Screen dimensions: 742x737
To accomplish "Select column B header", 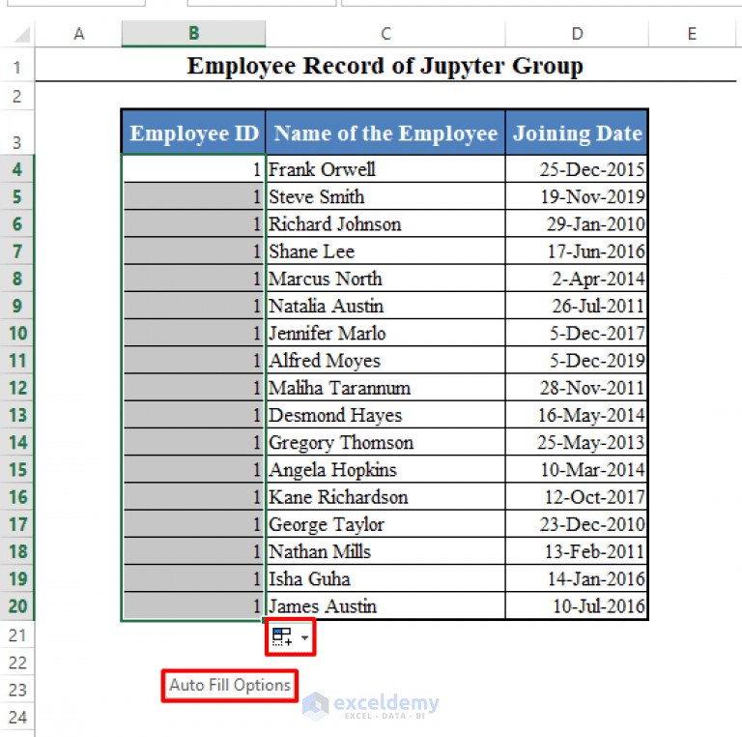I will coord(193,34).
